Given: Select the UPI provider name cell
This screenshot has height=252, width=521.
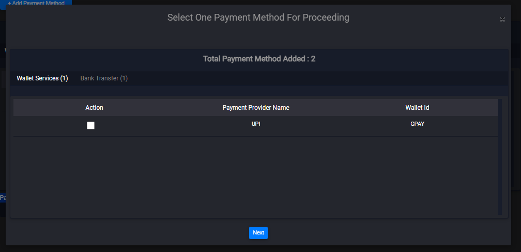Looking at the screenshot, I should pyautogui.click(x=256, y=124).
